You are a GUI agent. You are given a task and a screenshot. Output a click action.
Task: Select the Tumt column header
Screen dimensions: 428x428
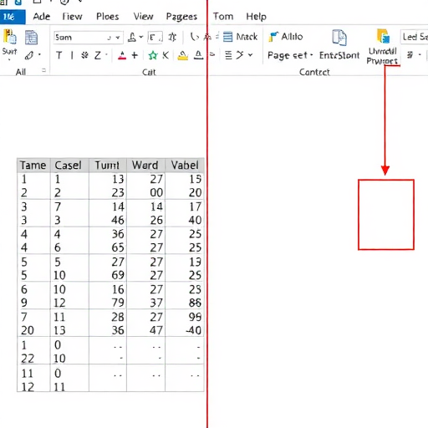pos(108,166)
